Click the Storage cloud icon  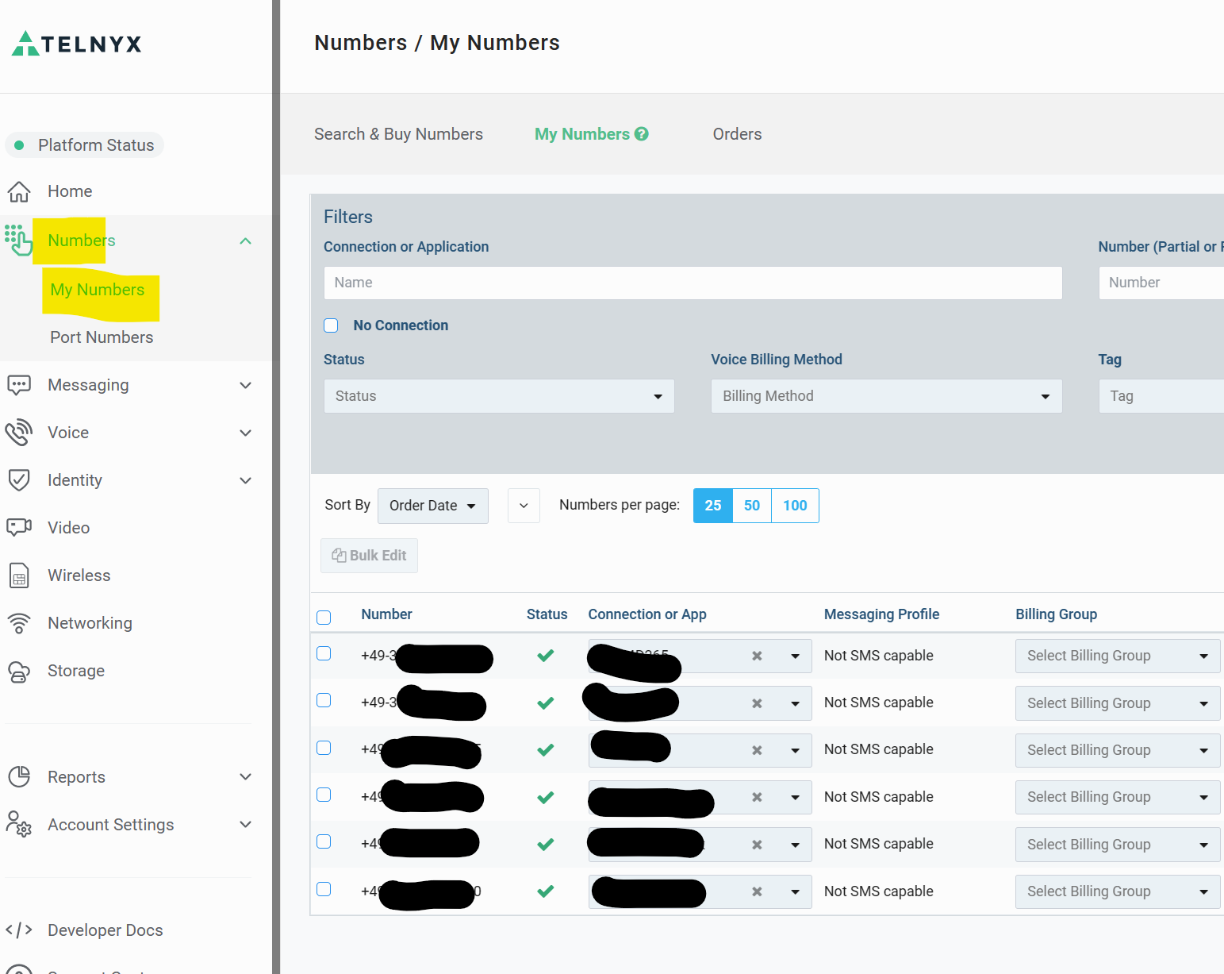tap(19, 672)
